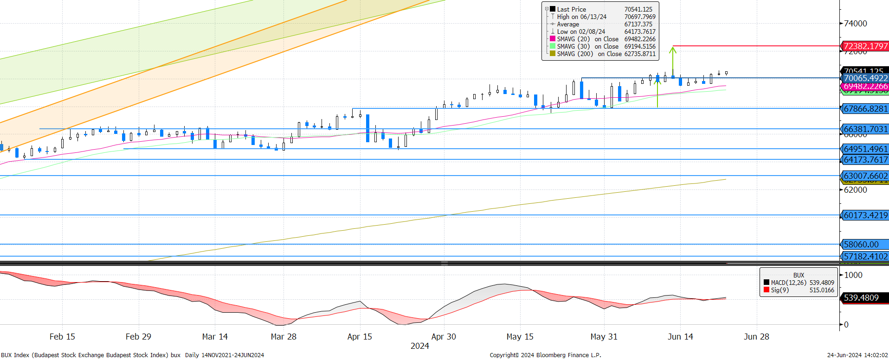Click the 63007.6602 level price tag
The width and height of the screenshot is (889, 359).
[x=865, y=176]
